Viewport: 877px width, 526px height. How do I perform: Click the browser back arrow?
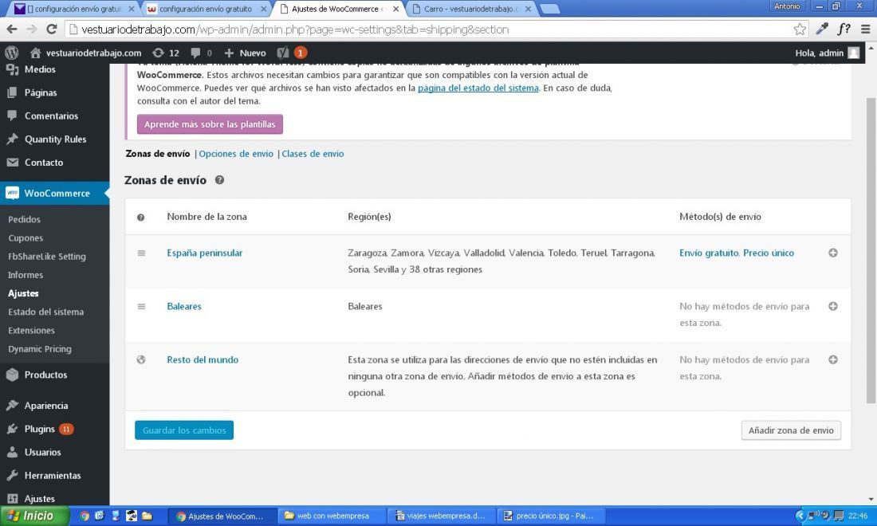(x=12, y=29)
